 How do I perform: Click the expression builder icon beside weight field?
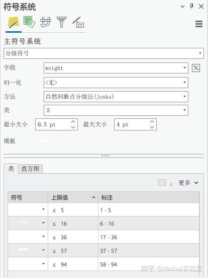point(196,68)
